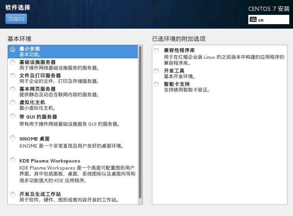Click the 完成(D) done button
This screenshot has height=216, width=293.
tap(16, 19)
